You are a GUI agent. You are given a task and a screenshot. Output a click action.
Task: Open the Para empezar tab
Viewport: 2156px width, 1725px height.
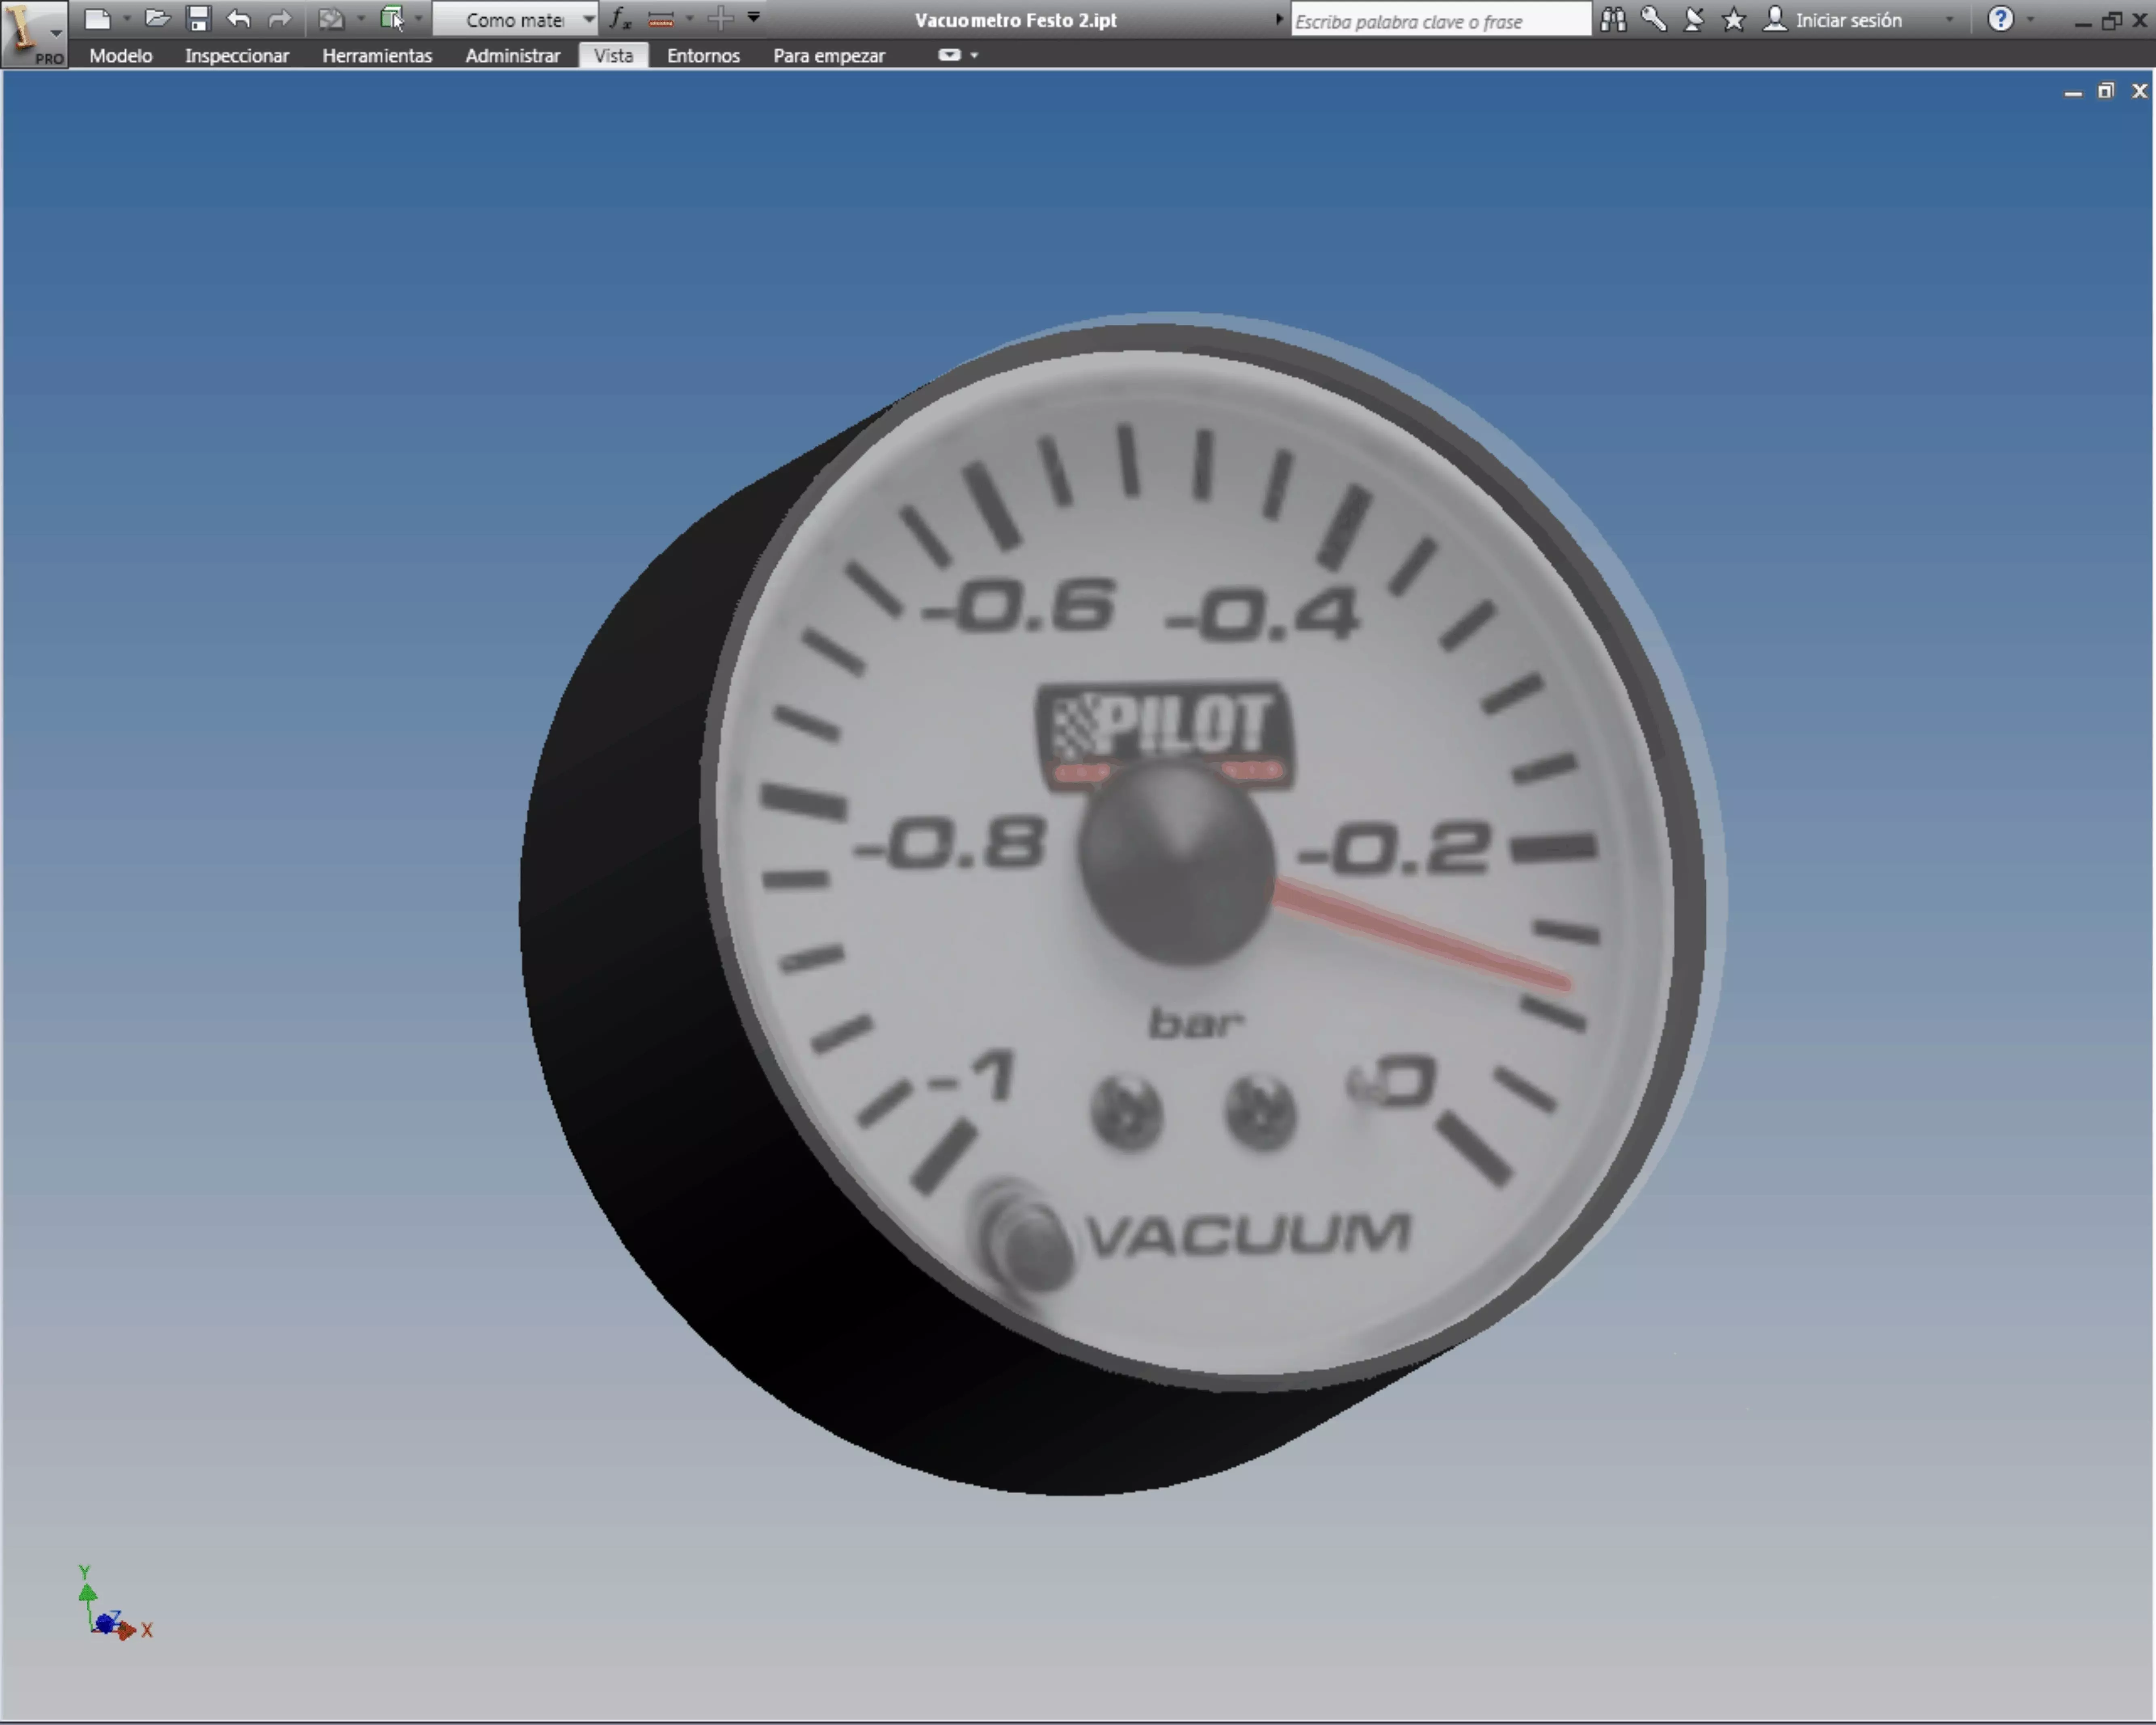tap(829, 56)
